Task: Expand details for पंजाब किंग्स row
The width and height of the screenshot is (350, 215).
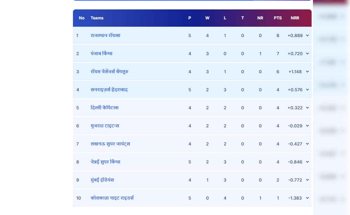Action: (307, 54)
